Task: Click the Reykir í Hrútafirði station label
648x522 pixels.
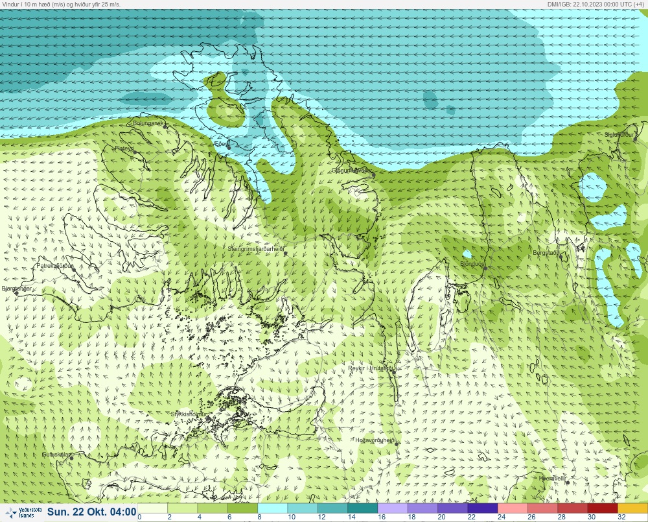Action: point(372,368)
